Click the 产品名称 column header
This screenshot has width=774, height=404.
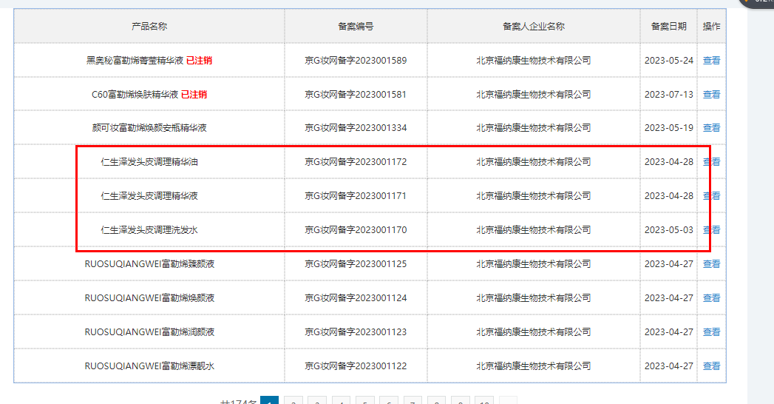(149, 27)
